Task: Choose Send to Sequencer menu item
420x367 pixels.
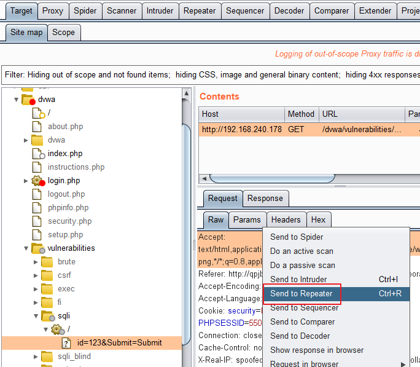Action: pos(336,308)
